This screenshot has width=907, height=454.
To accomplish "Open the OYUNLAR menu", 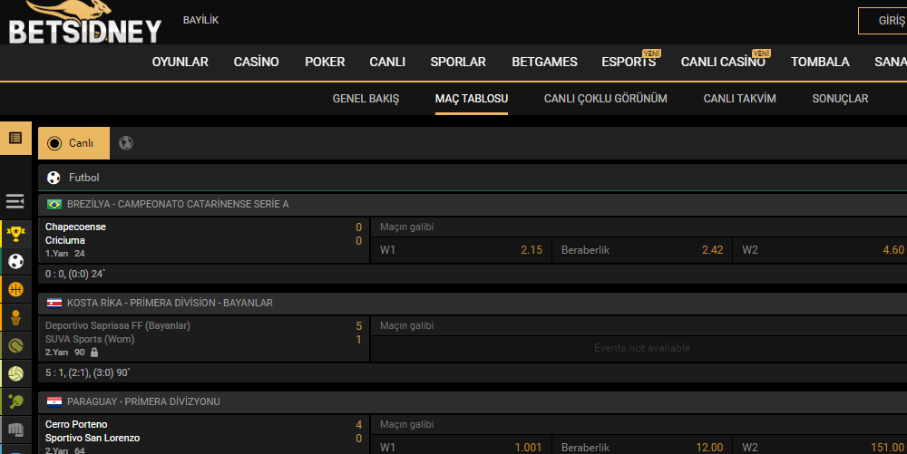I will pyautogui.click(x=180, y=62).
